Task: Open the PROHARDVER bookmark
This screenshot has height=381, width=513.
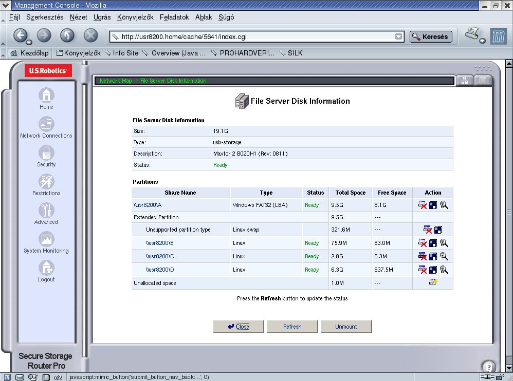Action: [x=243, y=53]
